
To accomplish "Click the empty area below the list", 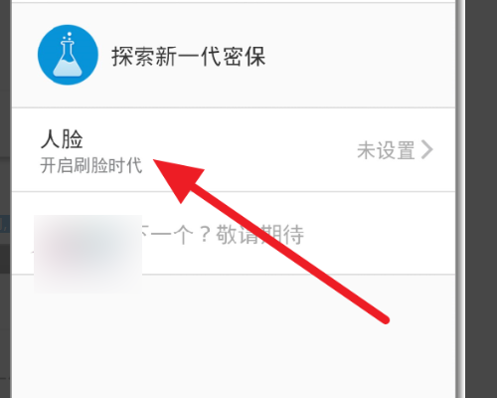I will point(234,335).
